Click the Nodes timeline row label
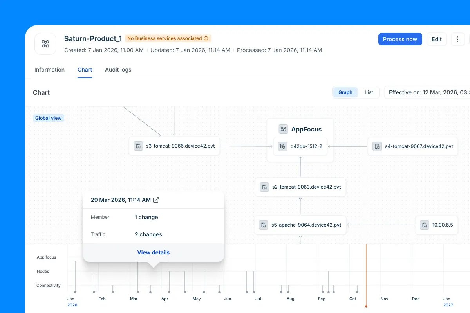470x313 pixels. tap(43, 272)
